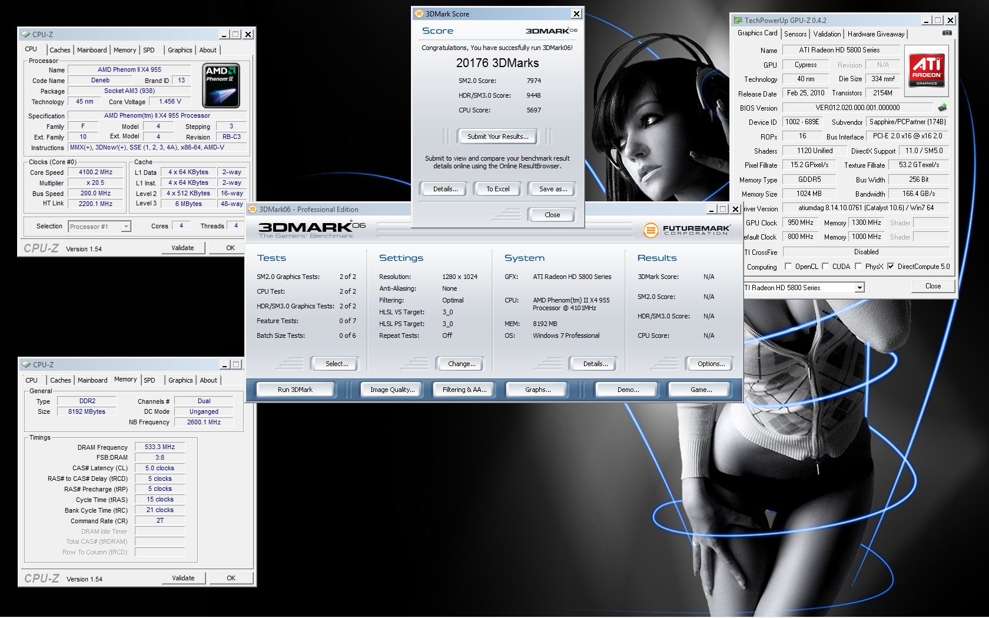Uncheck the DirectCompute 5.0 checkbox
Viewport: 989px width, 618px height.
click(891, 266)
